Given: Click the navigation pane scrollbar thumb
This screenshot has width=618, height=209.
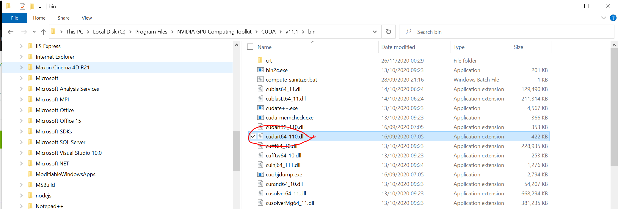Looking at the screenshot, I should click(236, 151).
